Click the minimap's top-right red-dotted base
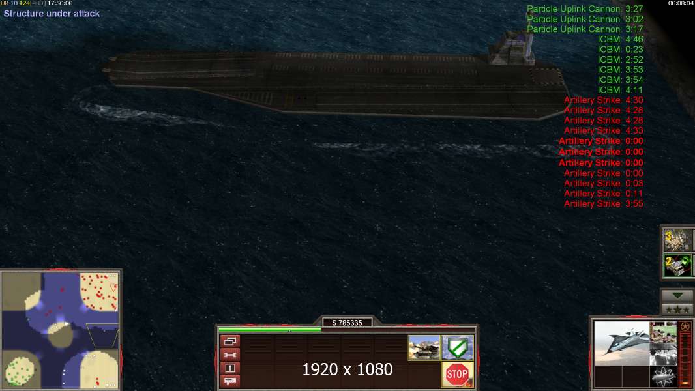 point(99,292)
